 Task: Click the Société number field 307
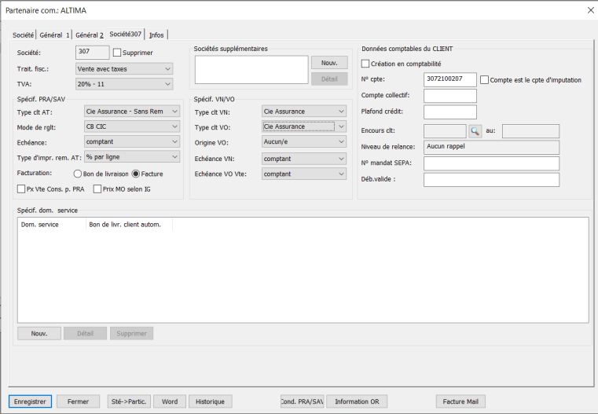92,52
